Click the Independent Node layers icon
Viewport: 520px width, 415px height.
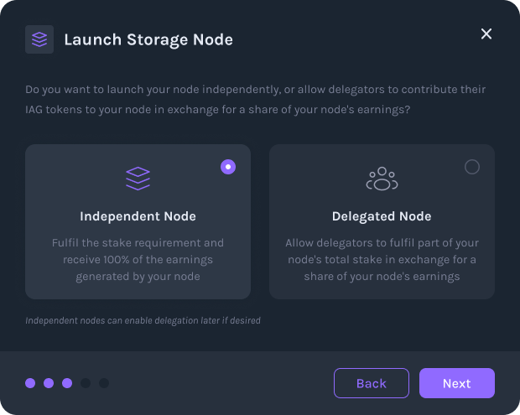(x=138, y=178)
